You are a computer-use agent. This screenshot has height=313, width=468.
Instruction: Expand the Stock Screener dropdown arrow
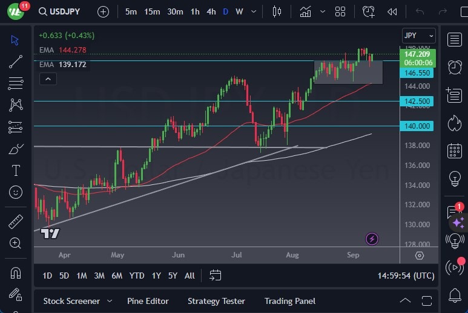(110, 301)
